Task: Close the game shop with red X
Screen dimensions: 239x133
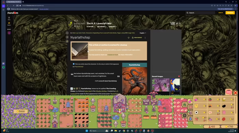Action: (x=235, y=93)
